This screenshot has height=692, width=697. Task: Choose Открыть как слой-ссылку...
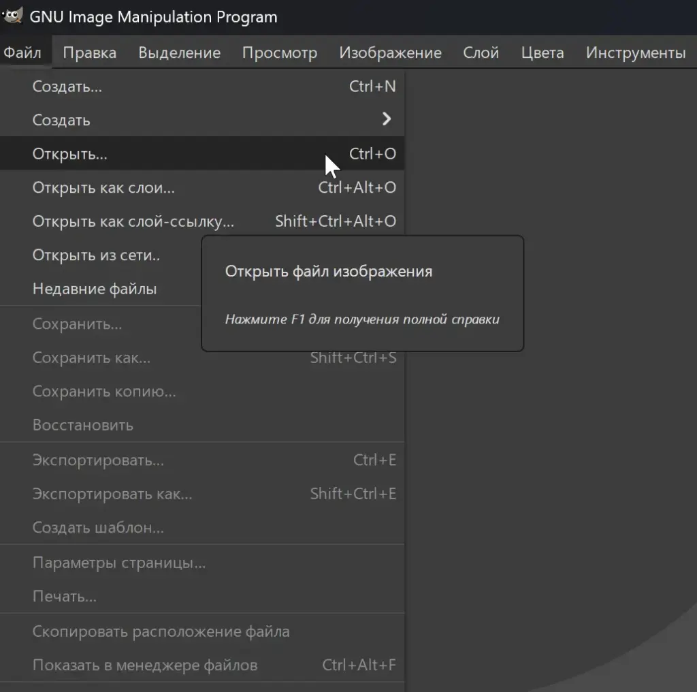pos(201,221)
